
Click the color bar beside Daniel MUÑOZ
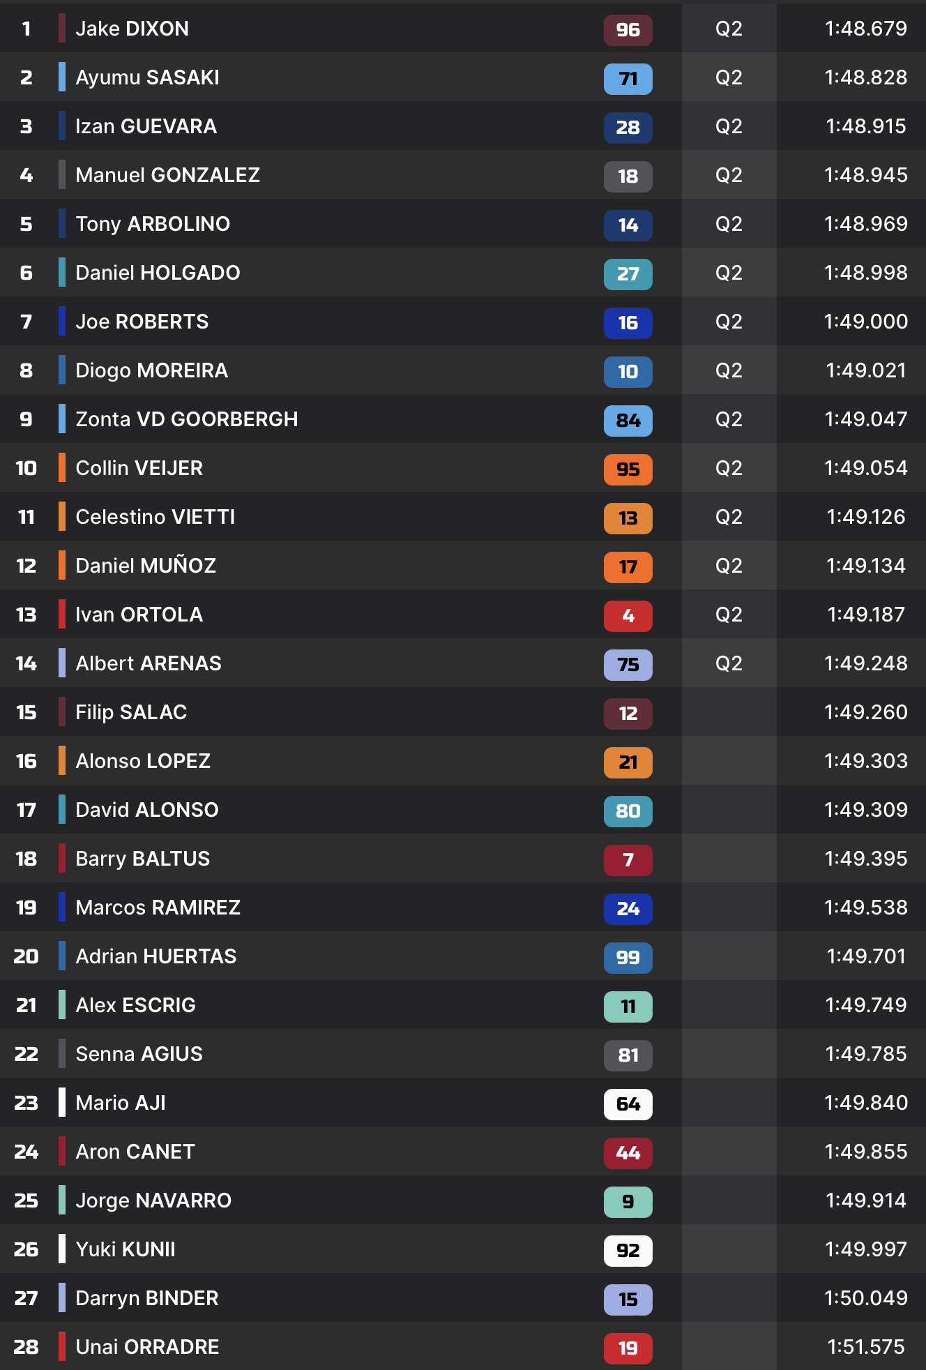(62, 565)
